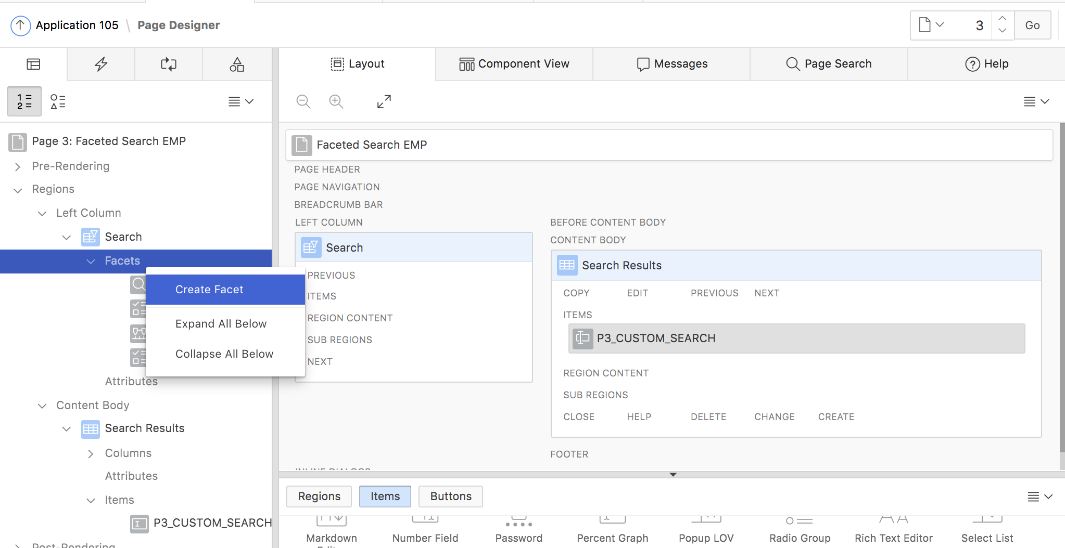Collapse the Content Body node

42,406
